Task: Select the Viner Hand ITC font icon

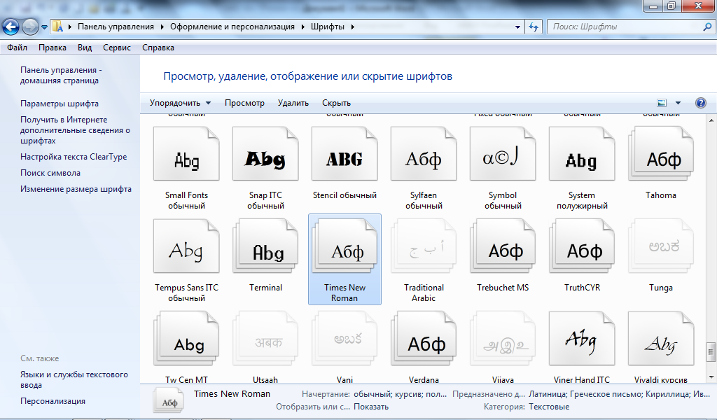Action: tap(582, 338)
